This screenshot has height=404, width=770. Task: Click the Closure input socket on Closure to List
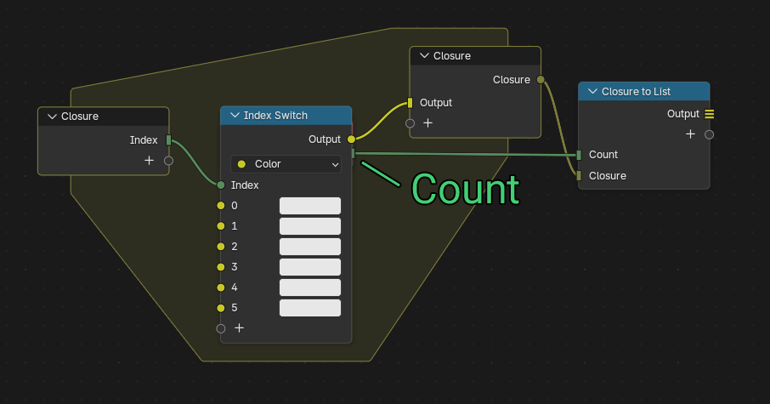click(x=579, y=176)
